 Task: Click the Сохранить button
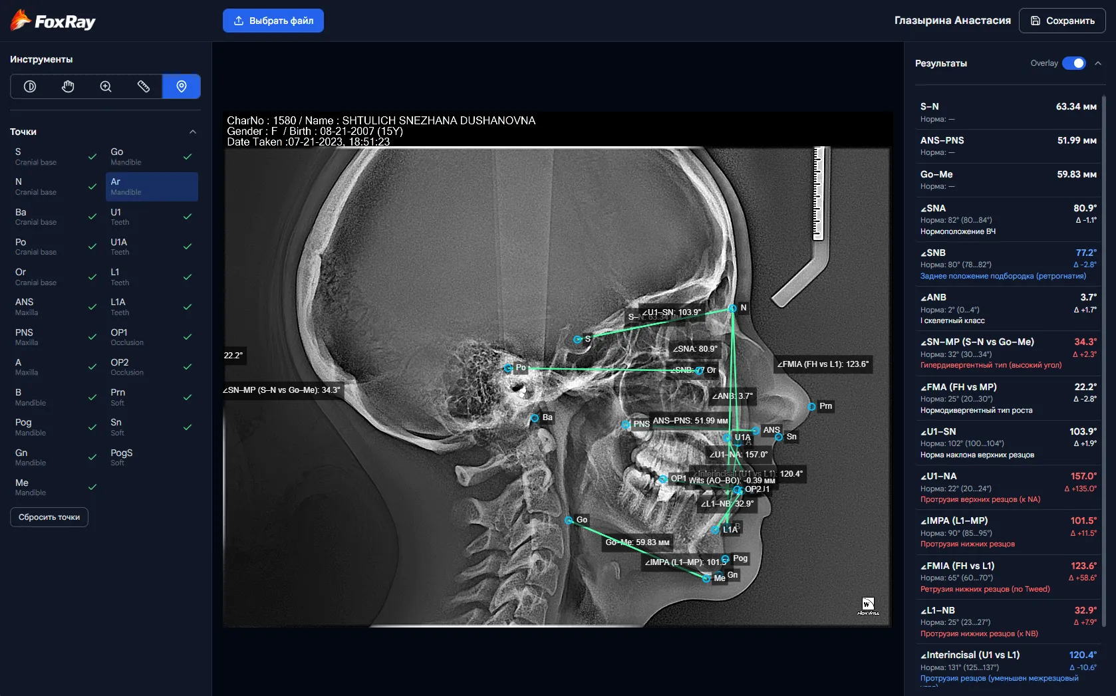(x=1062, y=21)
